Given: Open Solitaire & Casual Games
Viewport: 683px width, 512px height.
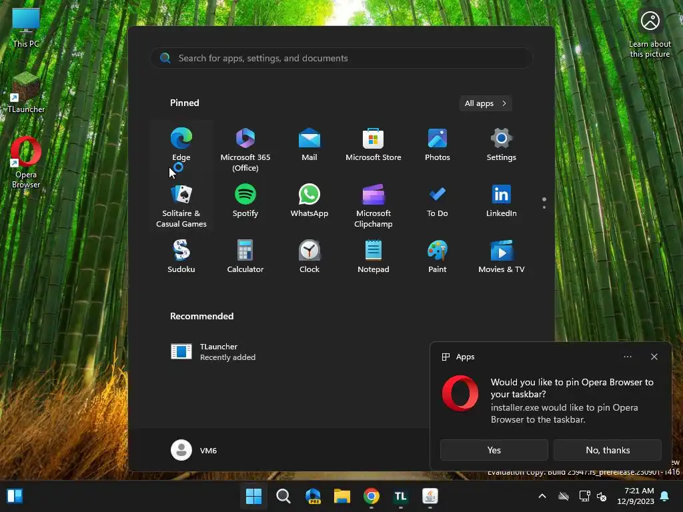Looking at the screenshot, I should [181, 205].
